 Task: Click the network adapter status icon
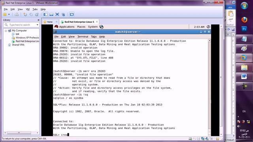point(203,139)
